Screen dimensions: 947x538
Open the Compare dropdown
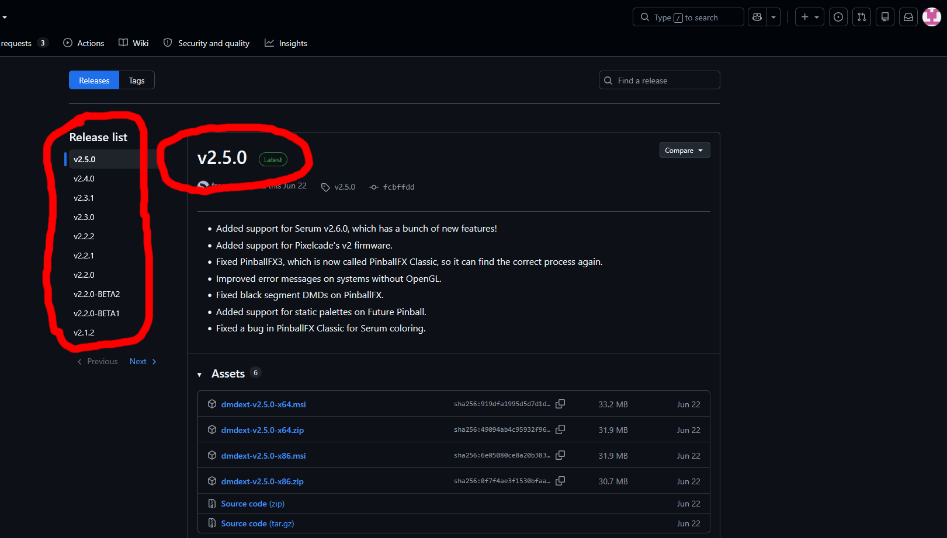tap(685, 151)
